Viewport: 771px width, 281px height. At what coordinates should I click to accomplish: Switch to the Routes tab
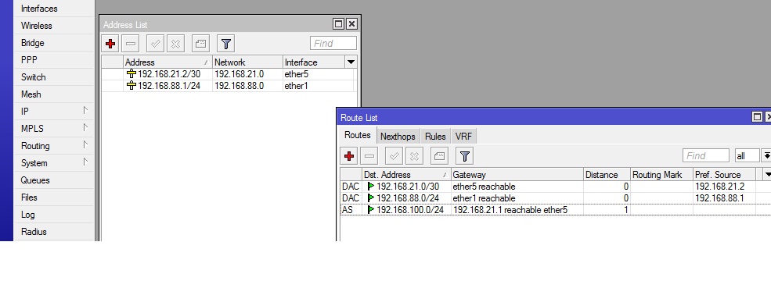coord(358,135)
